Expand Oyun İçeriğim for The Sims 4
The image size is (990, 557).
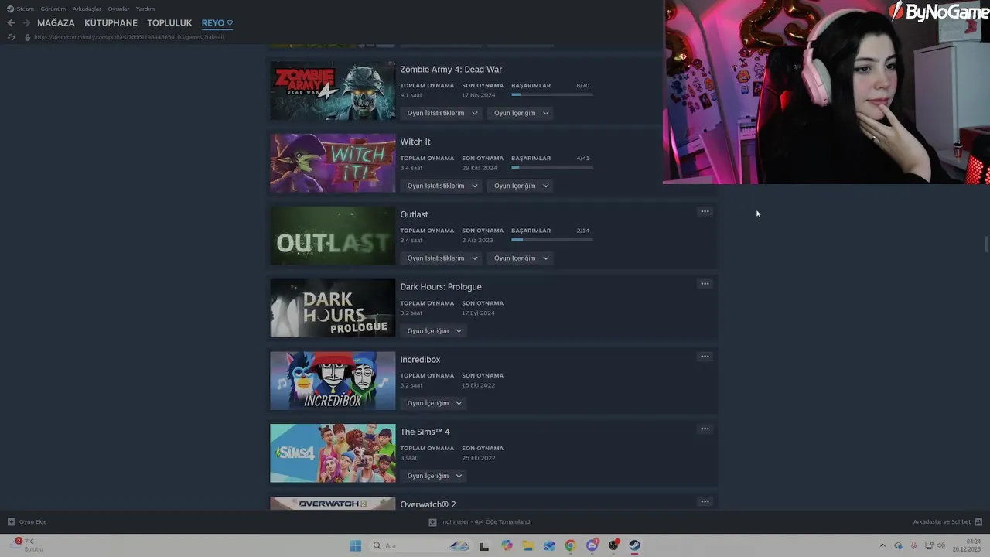click(x=435, y=476)
